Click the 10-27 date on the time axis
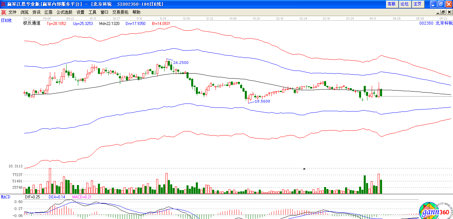This screenshot has height=219, width=453. (117, 19)
